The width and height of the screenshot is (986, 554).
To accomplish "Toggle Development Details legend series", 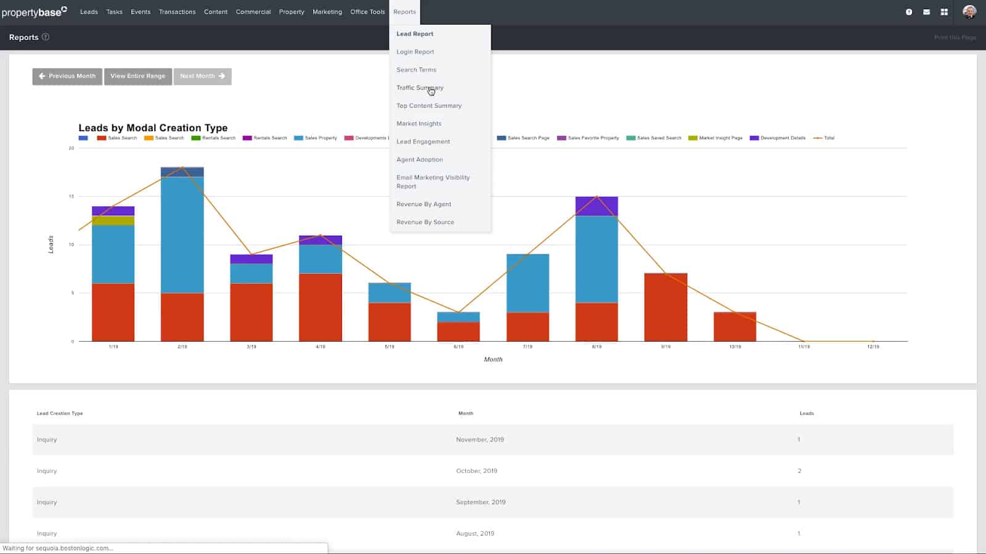I will click(x=778, y=138).
